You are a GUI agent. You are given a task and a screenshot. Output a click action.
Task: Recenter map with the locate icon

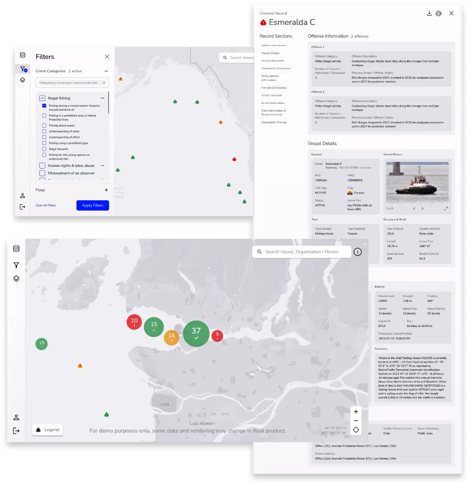click(356, 430)
